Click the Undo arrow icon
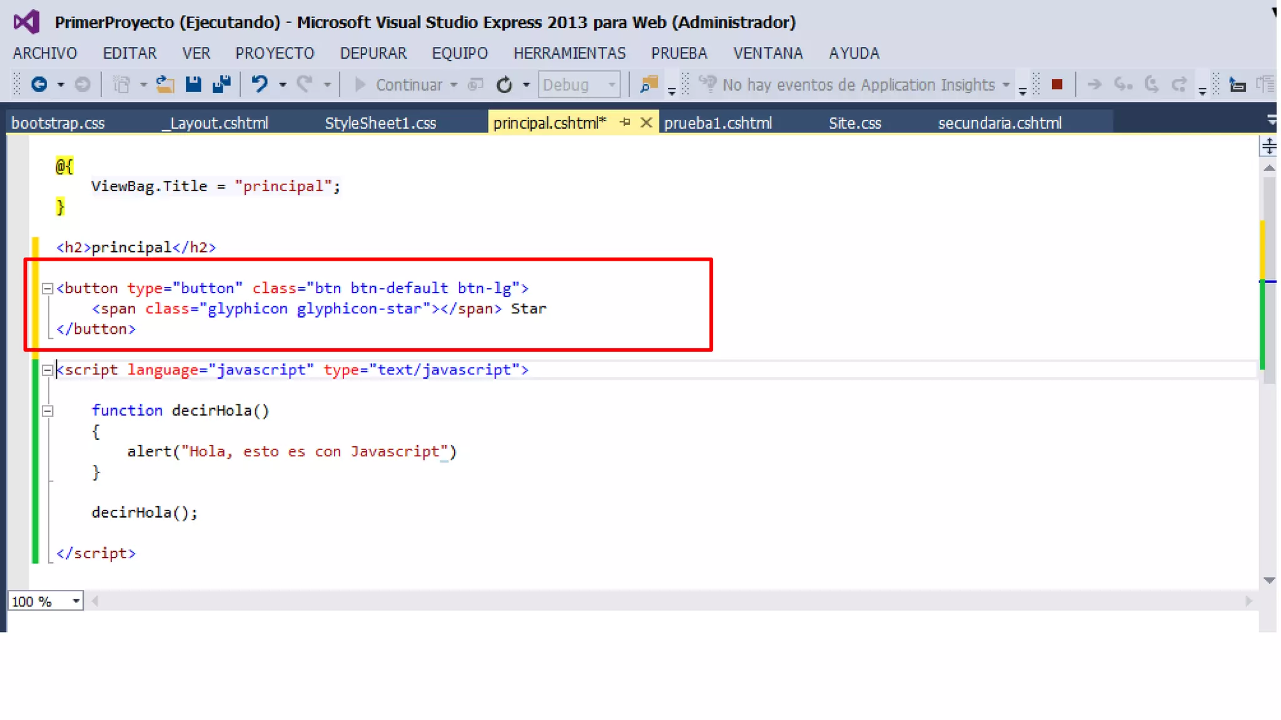The height and width of the screenshot is (720, 1281). (260, 84)
